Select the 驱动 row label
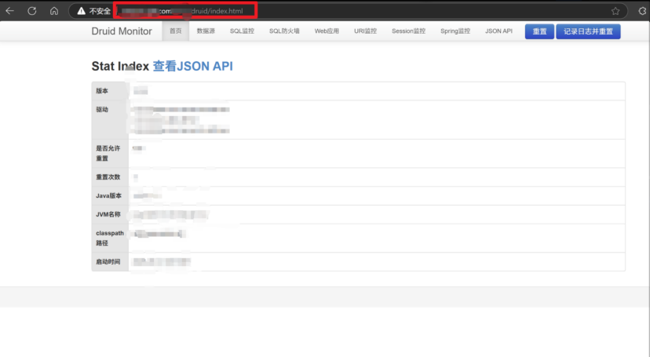Image resolution: width=650 pixels, height=357 pixels. [x=102, y=110]
